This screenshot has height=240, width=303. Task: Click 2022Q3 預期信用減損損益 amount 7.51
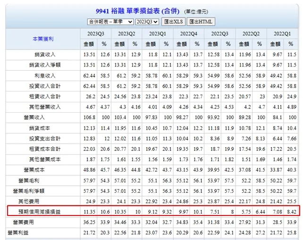point(215,212)
